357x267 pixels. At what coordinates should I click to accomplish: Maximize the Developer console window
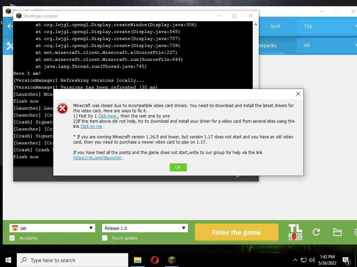pyautogui.click(x=235, y=16)
